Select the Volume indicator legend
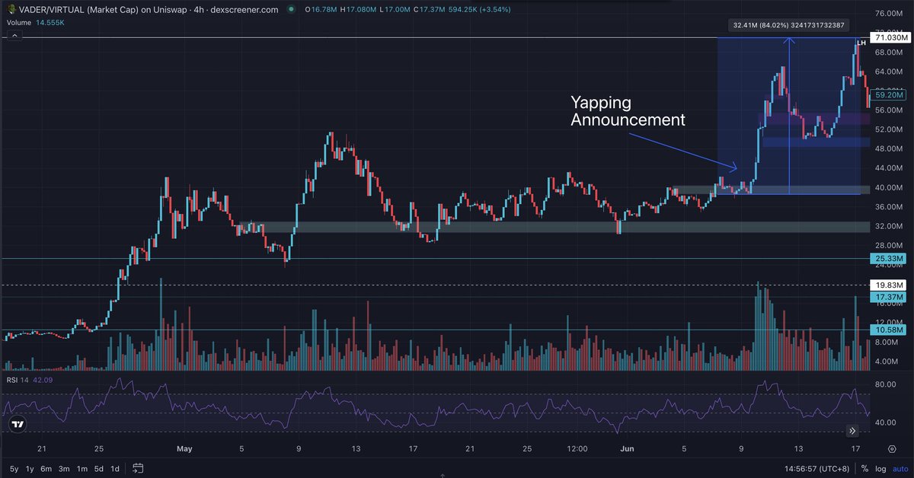Screen dimensions: 914x478 point(20,23)
